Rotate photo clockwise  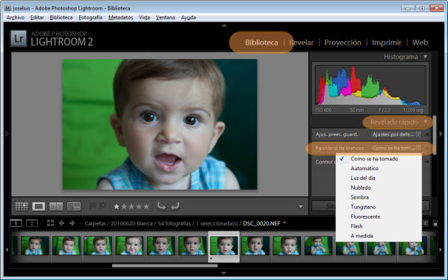[x=175, y=206]
